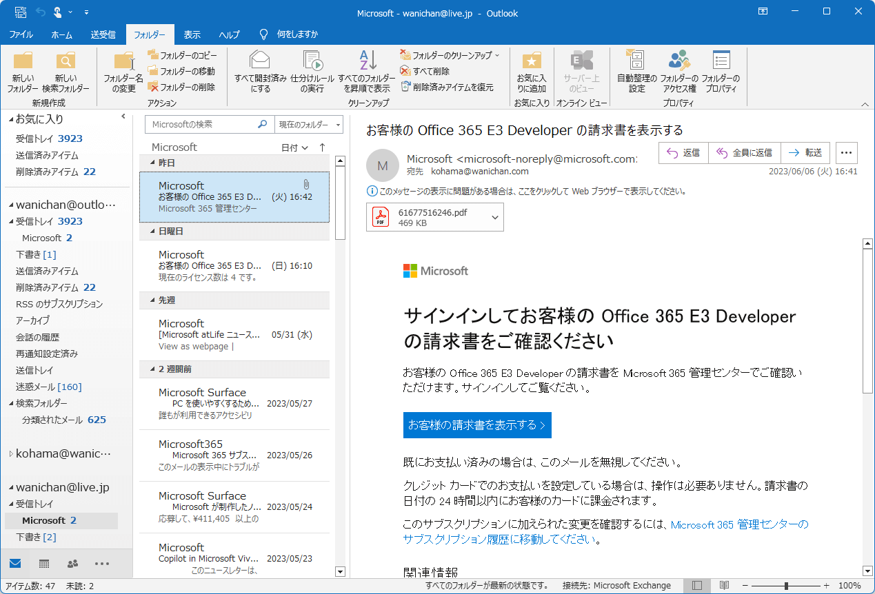Switch to reading view in status bar

click(x=724, y=586)
